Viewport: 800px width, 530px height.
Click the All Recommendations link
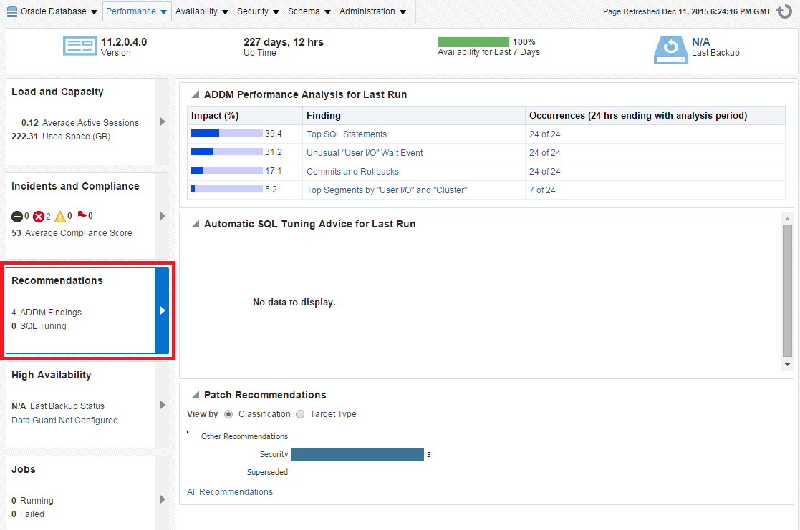pos(230,492)
